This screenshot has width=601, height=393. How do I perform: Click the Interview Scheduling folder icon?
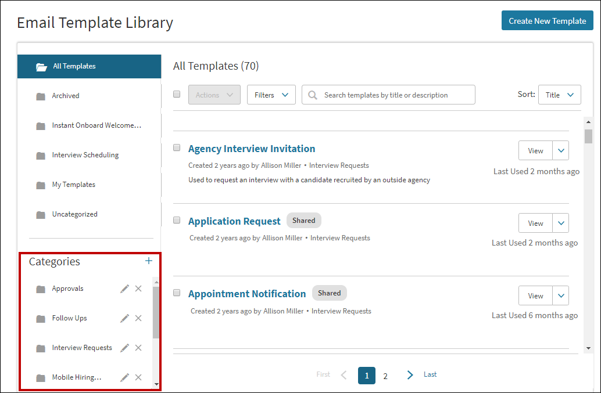coord(41,156)
